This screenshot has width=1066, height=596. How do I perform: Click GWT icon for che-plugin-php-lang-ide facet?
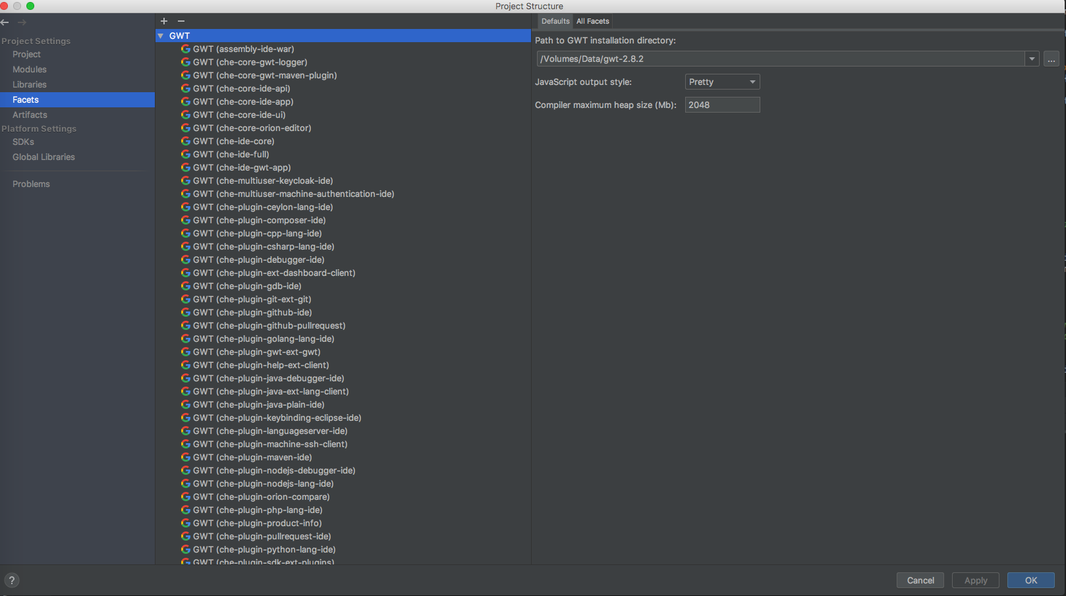pos(186,510)
